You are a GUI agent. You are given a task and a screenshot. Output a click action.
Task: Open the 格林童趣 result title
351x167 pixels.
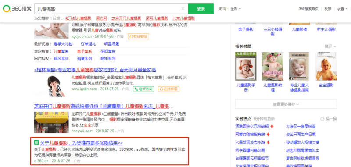pyautogui.click(x=95, y=70)
